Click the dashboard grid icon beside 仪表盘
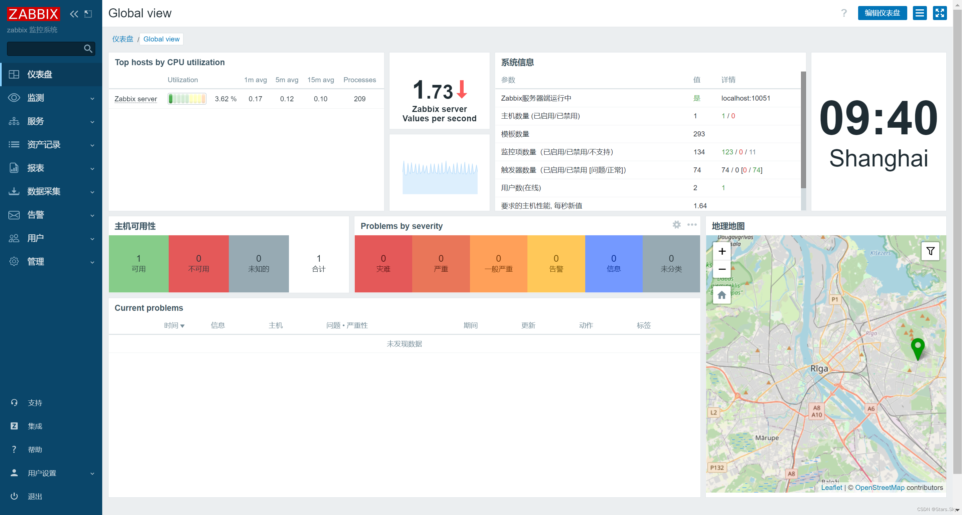 pyautogui.click(x=14, y=75)
